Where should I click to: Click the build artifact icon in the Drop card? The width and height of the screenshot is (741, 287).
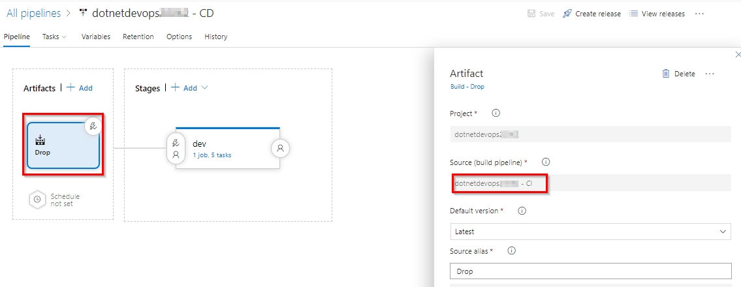[40, 140]
